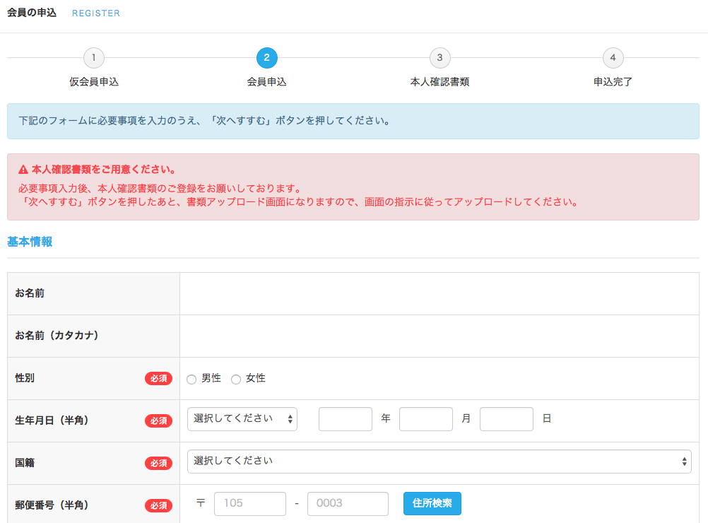Click the 〒 postal symbol
Viewport: 708px width, 523px height.
pos(201,503)
